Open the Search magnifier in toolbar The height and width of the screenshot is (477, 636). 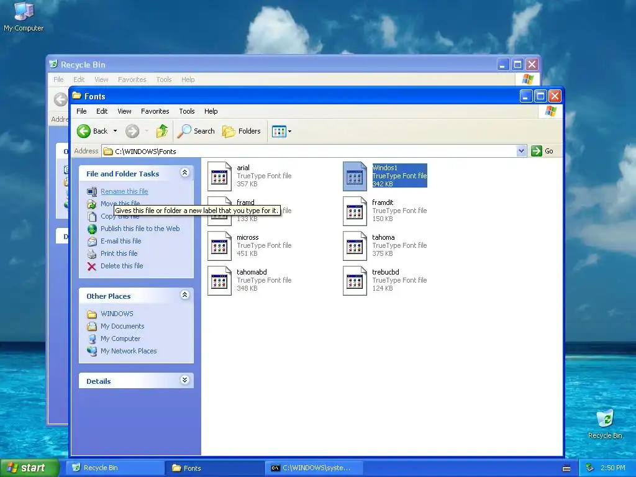tap(184, 131)
